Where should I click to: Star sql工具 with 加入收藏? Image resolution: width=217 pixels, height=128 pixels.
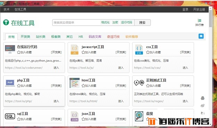coord(24,119)
